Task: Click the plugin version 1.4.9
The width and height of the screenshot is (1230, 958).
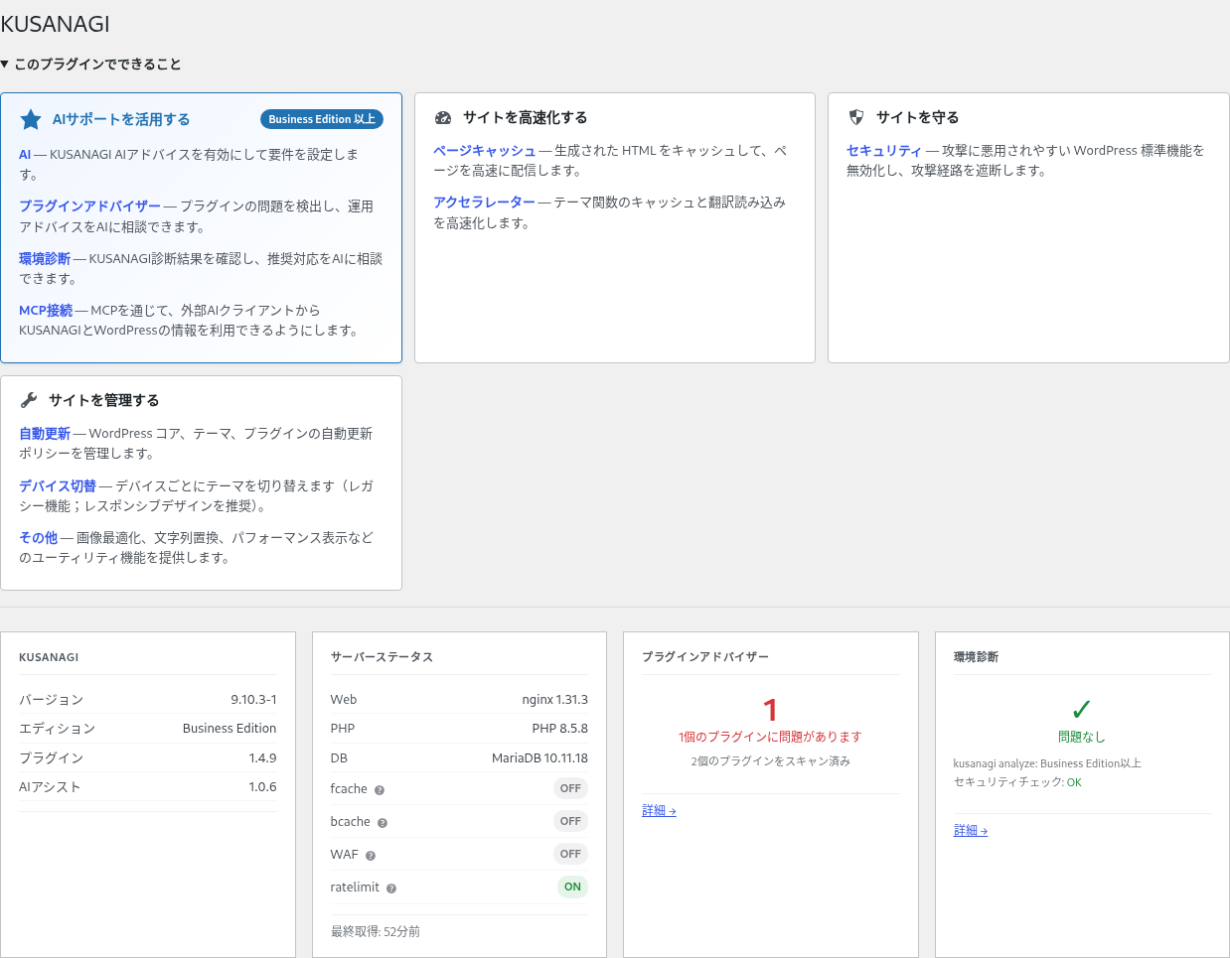Action: pyautogui.click(x=262, y=757)
